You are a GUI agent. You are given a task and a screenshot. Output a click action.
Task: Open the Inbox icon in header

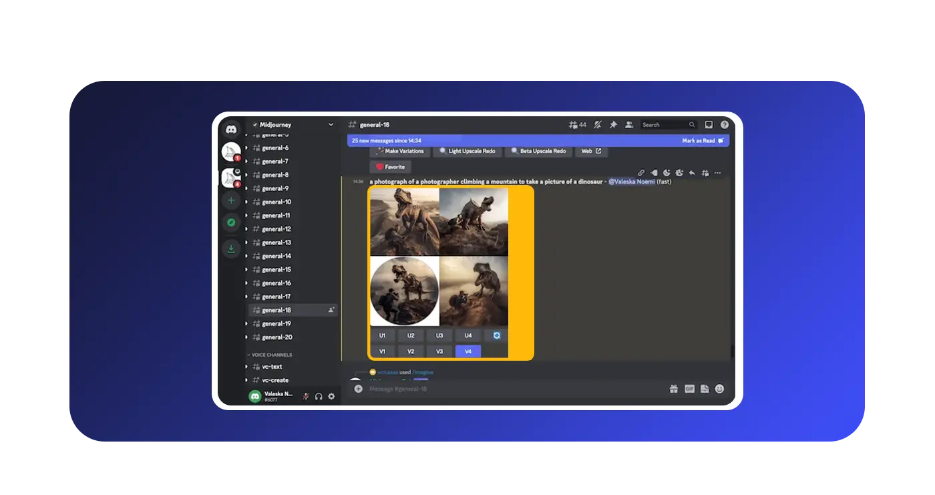(709, 125)
